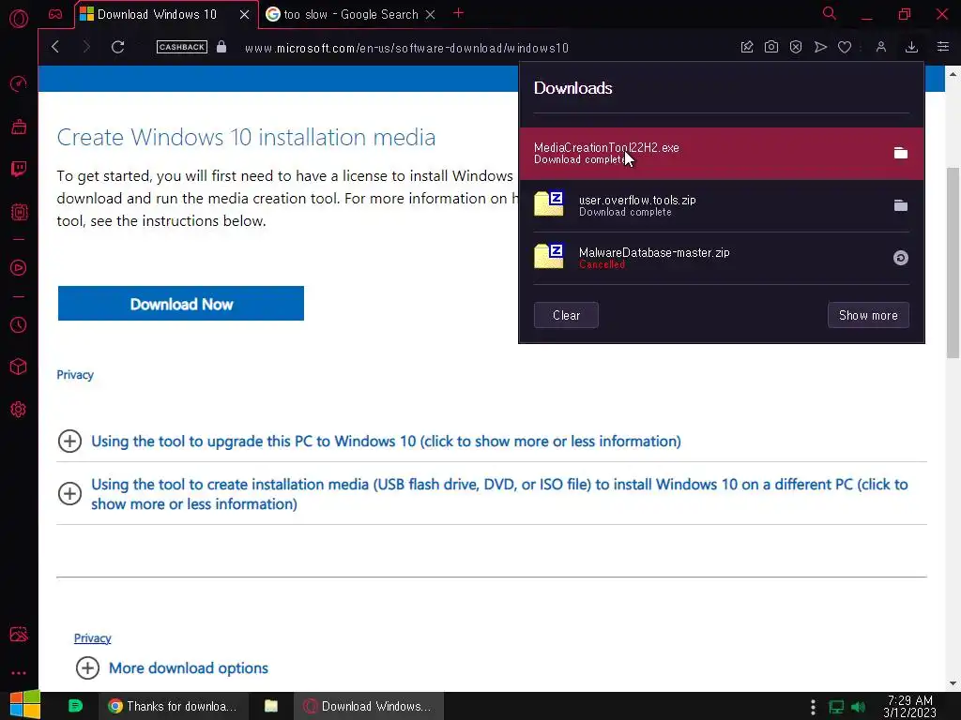Open History clock icon in sidebar
Viewport: 961px width, 720px height.
coord(19,324)
